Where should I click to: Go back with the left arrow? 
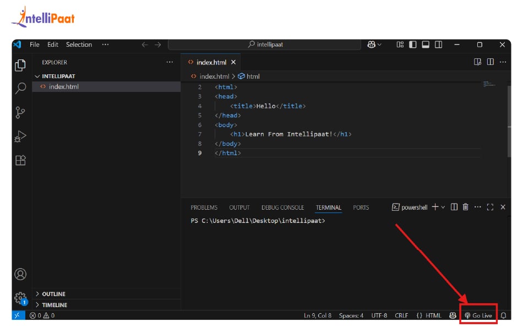(x=144, y=45)
